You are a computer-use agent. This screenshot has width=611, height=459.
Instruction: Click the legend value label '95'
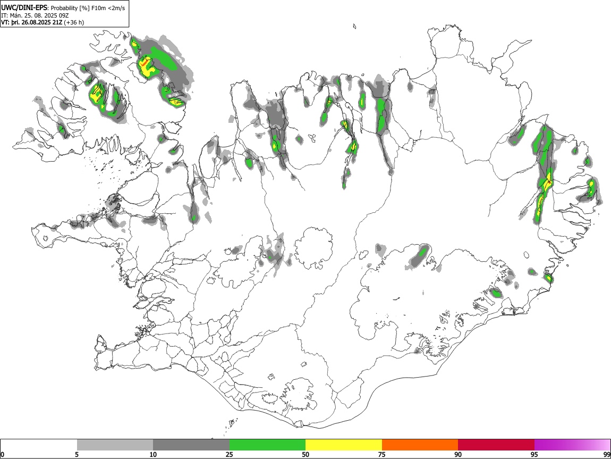tap(534, 454)
